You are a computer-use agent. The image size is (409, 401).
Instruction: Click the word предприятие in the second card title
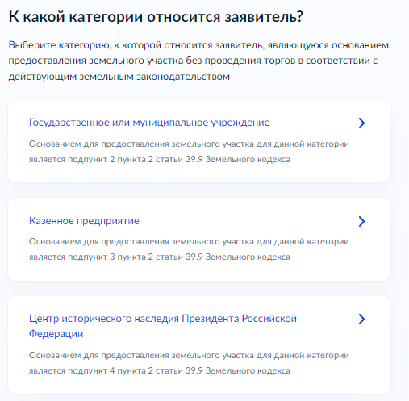coord(108,221)
